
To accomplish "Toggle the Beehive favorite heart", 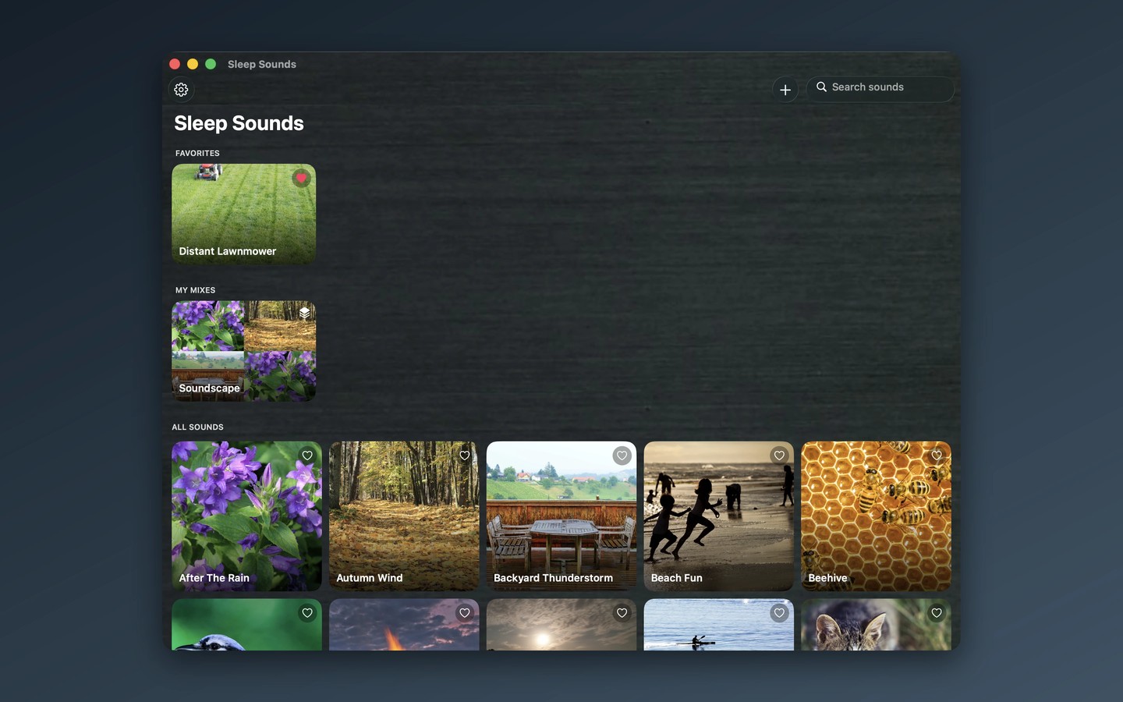I will point(937,456).
